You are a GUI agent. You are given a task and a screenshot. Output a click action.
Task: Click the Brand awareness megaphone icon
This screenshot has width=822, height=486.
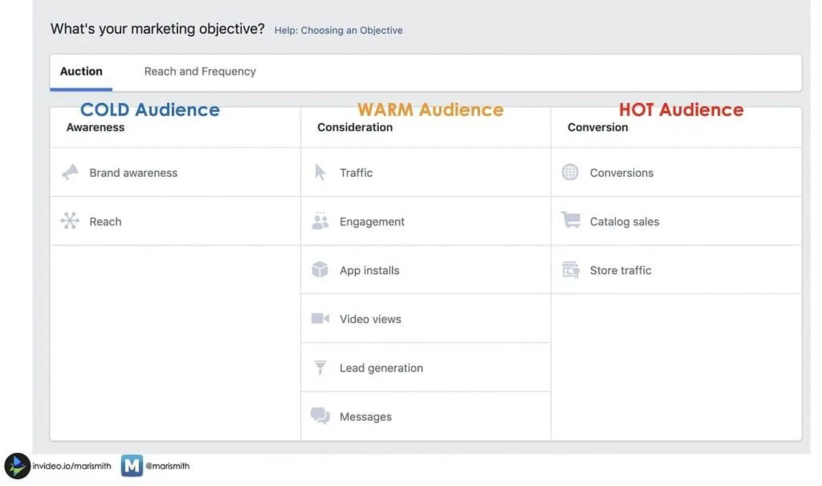click(x=70, y=172)
